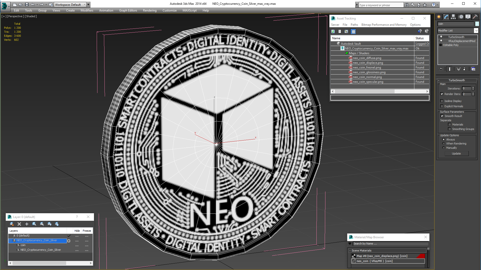
Task: Add selected objects to layer plus icon
Action: tap(27, 224)
